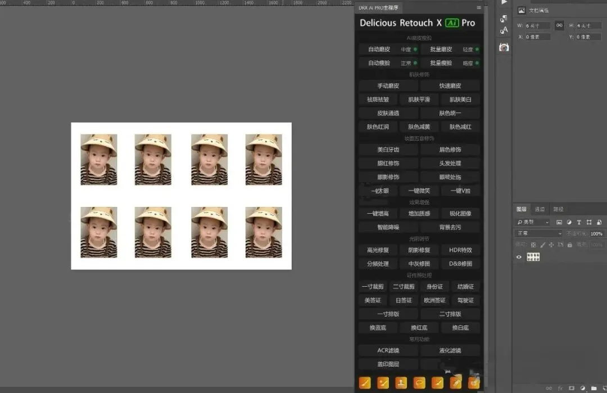Image resolution: width=607 pixels, height=393 pixels.
Task: Click the 肌肤美白 button
Action: (x=460, y=100)
